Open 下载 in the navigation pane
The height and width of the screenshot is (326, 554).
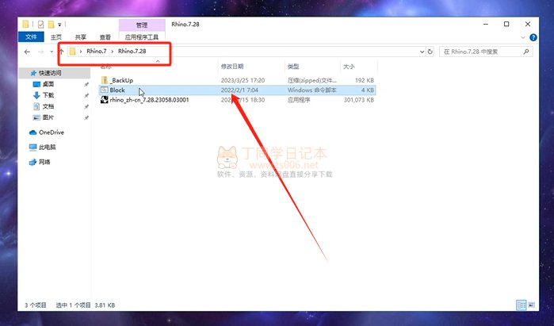(48, 95)
